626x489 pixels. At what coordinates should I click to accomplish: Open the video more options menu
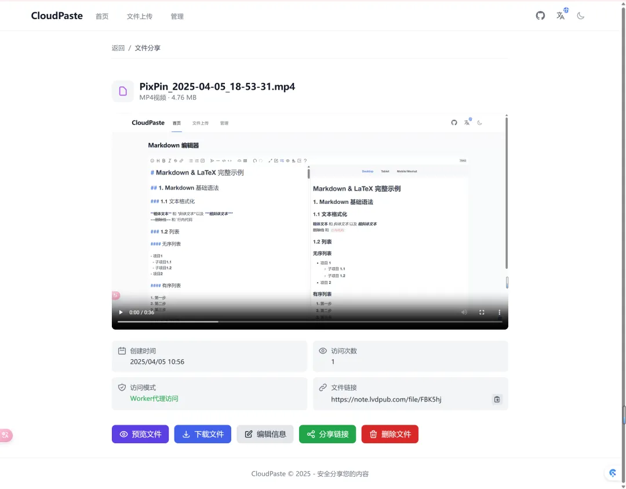pyautogui.click(x=499, y=312)
